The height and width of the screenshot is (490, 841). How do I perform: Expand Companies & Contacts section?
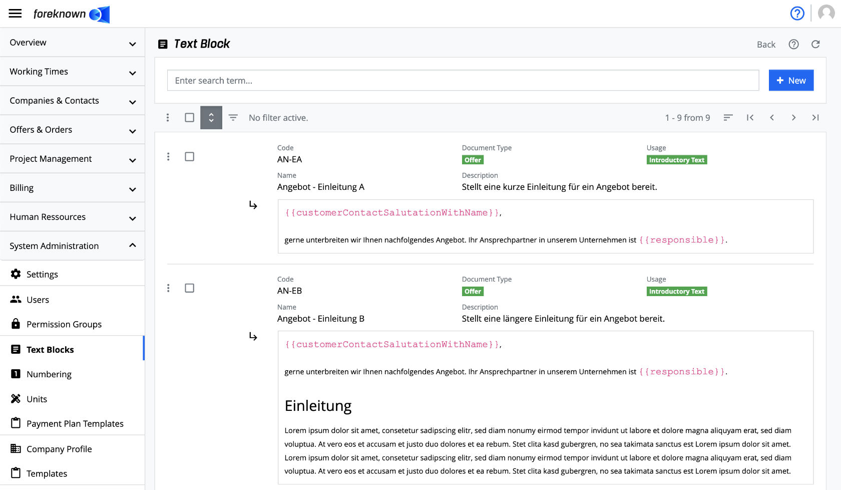tap(73, 101)
